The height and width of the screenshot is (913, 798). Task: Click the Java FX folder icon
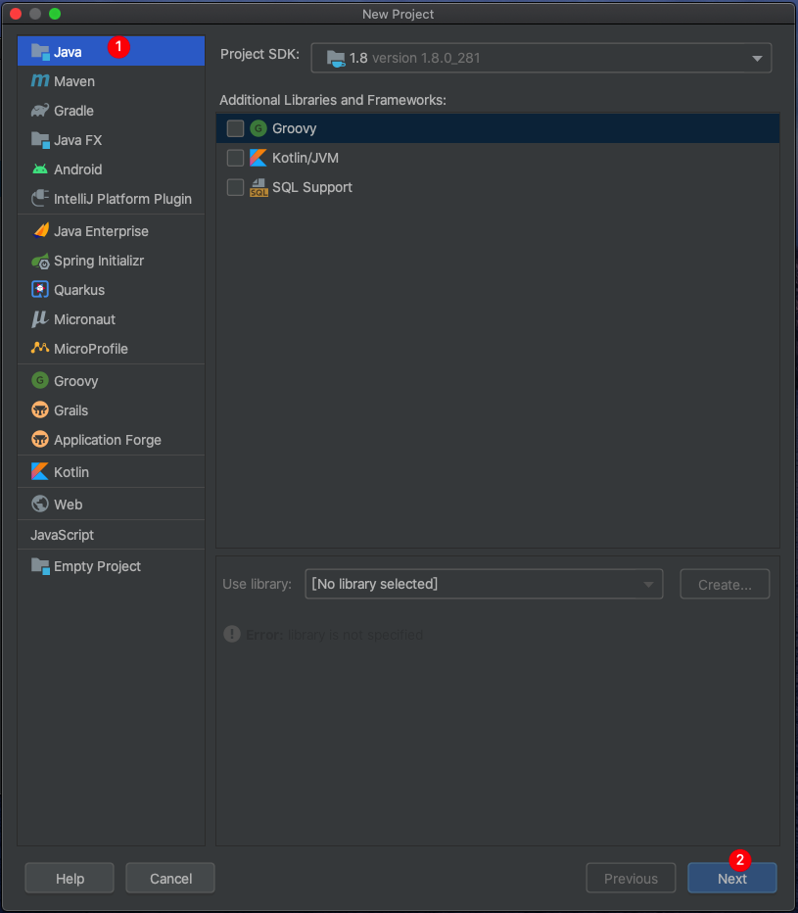point(40,140)
